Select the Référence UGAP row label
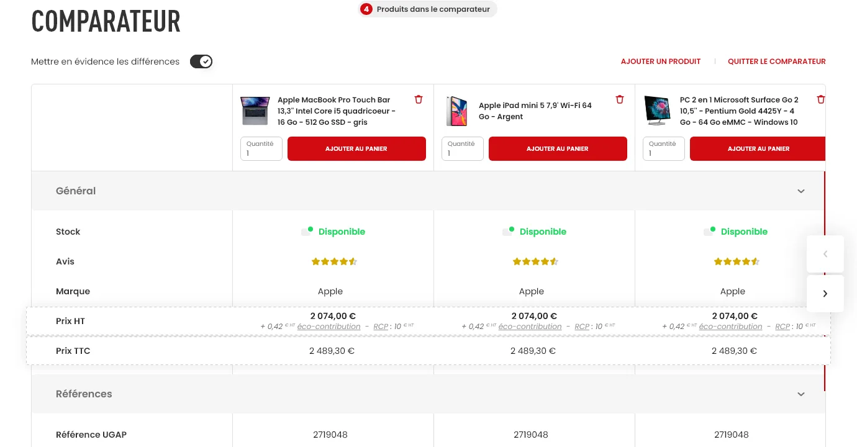Viewport: 857px width, 447px height. tap(91, 435)
